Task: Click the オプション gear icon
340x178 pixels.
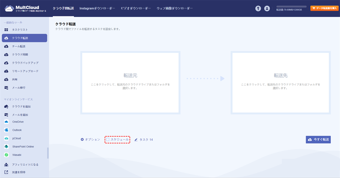Action: pyautogui.click(x=82, y=140)
